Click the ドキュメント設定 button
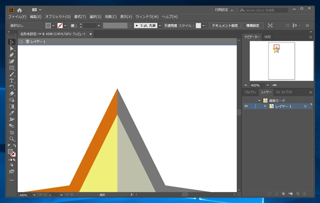Screen dimensions: 320x203 (224, 25)
